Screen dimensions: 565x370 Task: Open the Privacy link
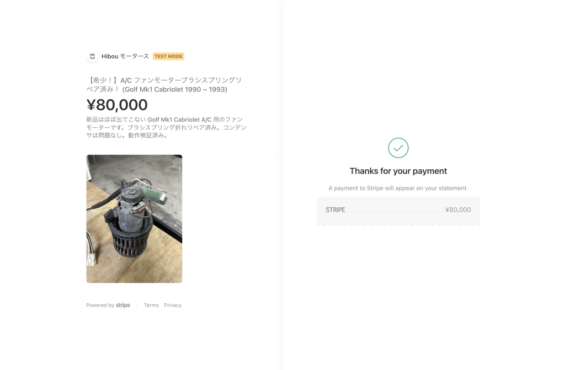[x=173, y=305]
